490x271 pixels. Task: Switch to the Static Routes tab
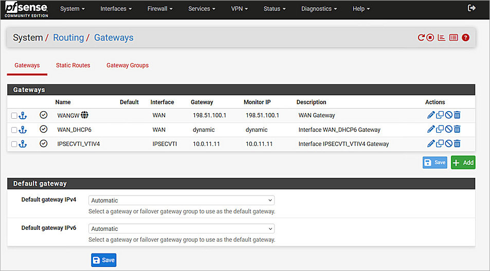73,65
